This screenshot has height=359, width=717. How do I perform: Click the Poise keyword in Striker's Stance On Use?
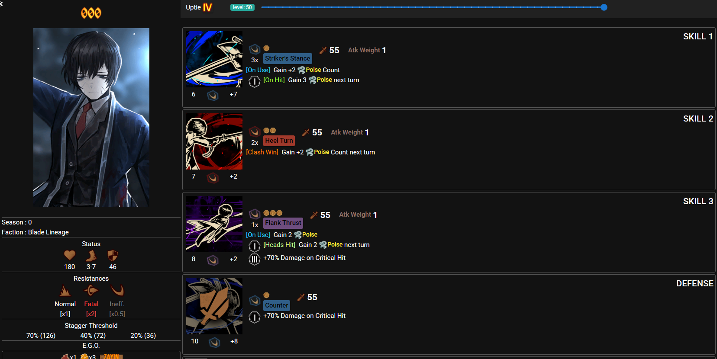pos(313,70)
